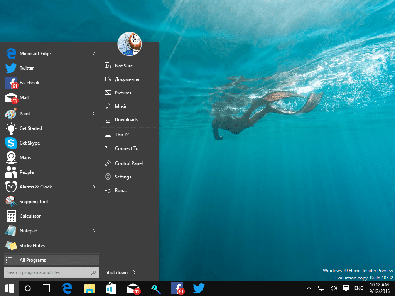The height and width of the screenshot is (296, 395).
Task: Open Control Panel from the right column
Action: point(130,163)
